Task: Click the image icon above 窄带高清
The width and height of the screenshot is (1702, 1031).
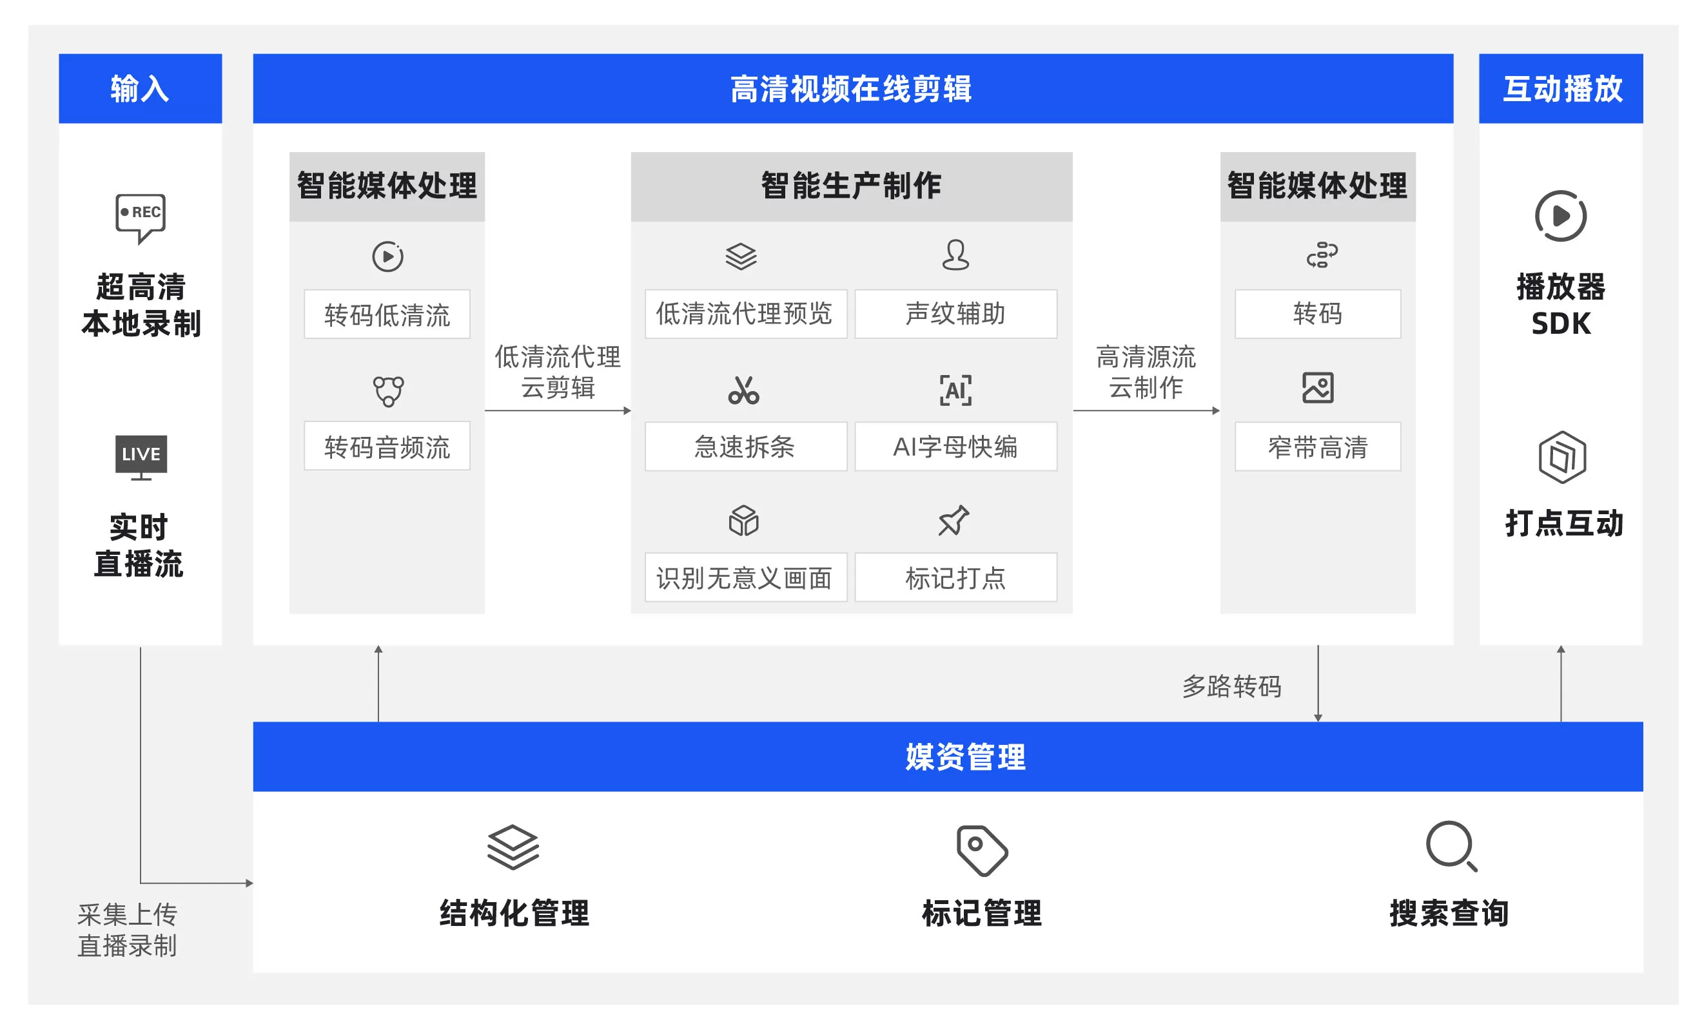Action: pyautogui.click(x=1317, y=387)
